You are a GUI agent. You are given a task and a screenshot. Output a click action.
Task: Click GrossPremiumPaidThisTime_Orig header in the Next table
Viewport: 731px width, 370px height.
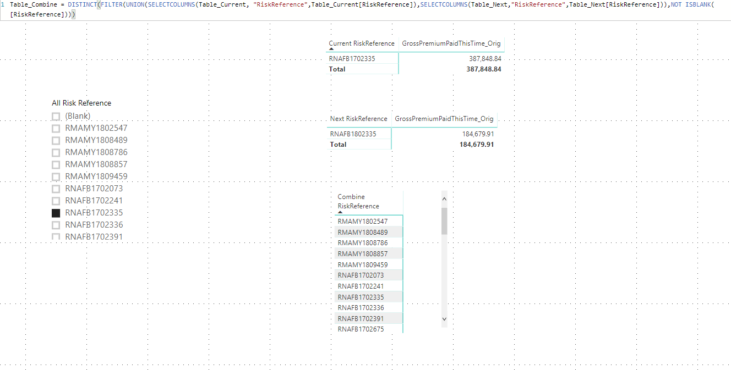pyautogui.click(x=444, y=119)
